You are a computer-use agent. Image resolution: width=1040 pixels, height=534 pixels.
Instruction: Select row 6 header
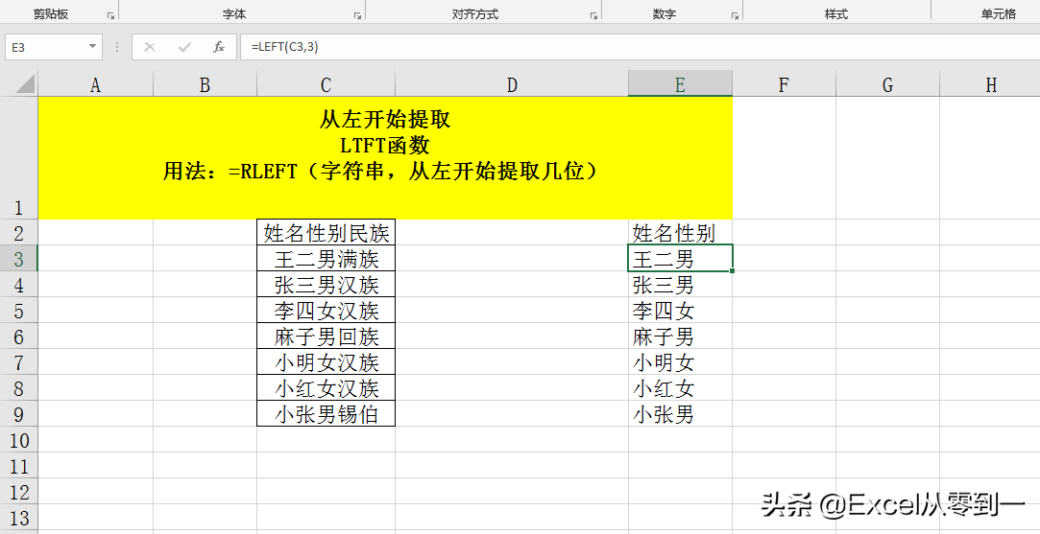(18, 337)
